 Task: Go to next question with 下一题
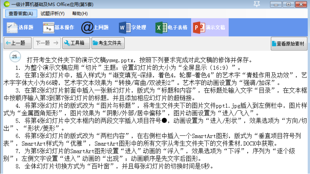(x=47, y=43)
